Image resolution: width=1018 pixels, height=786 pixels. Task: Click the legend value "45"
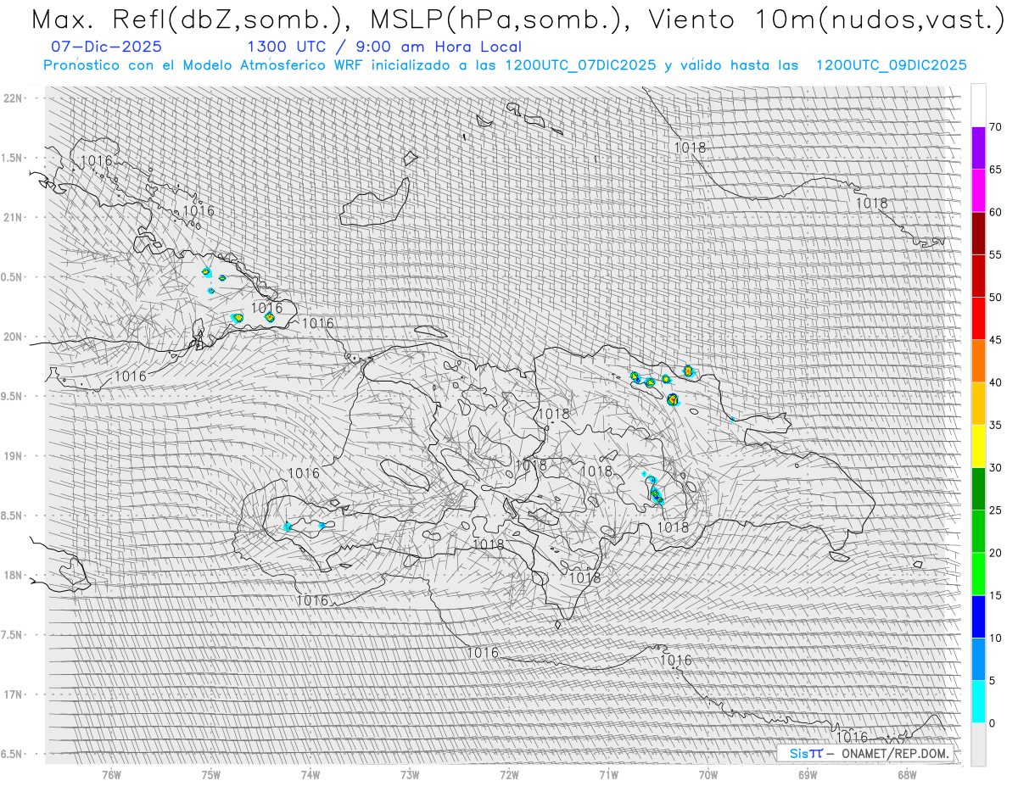996,340
